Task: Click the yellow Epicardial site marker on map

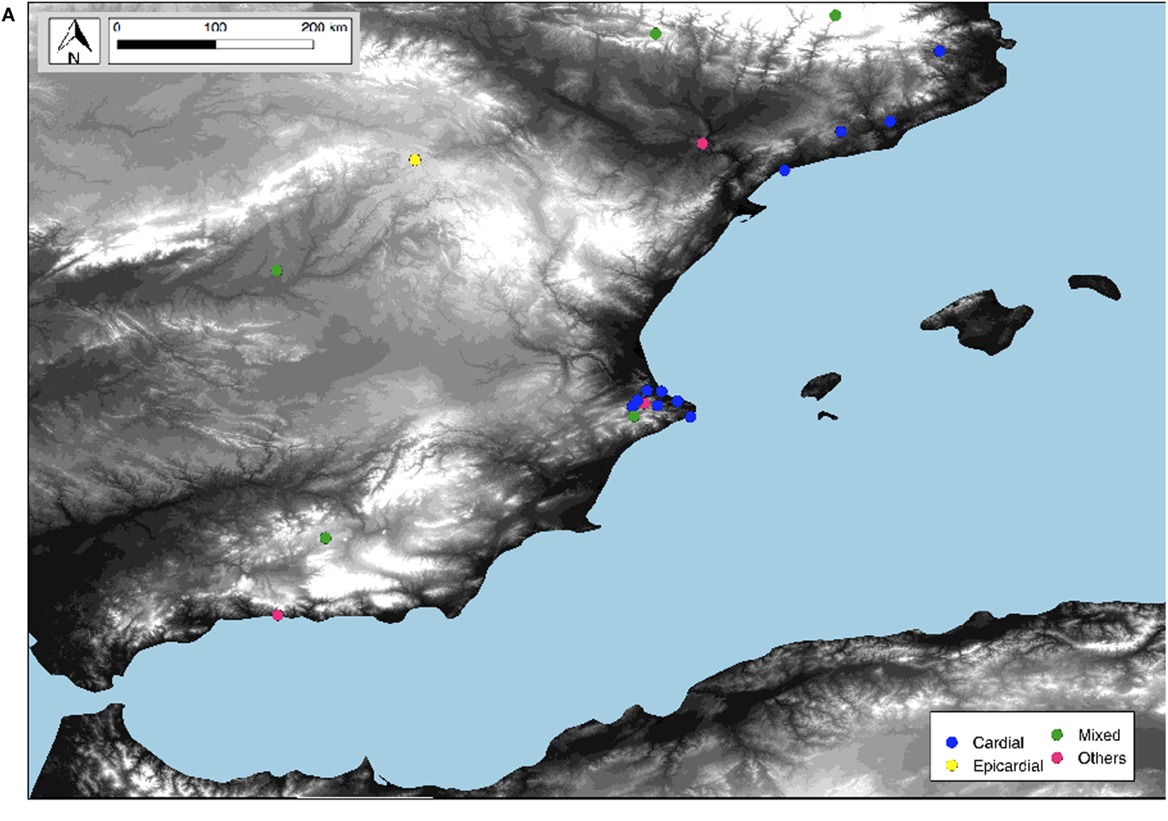Action: click(415, 160)
